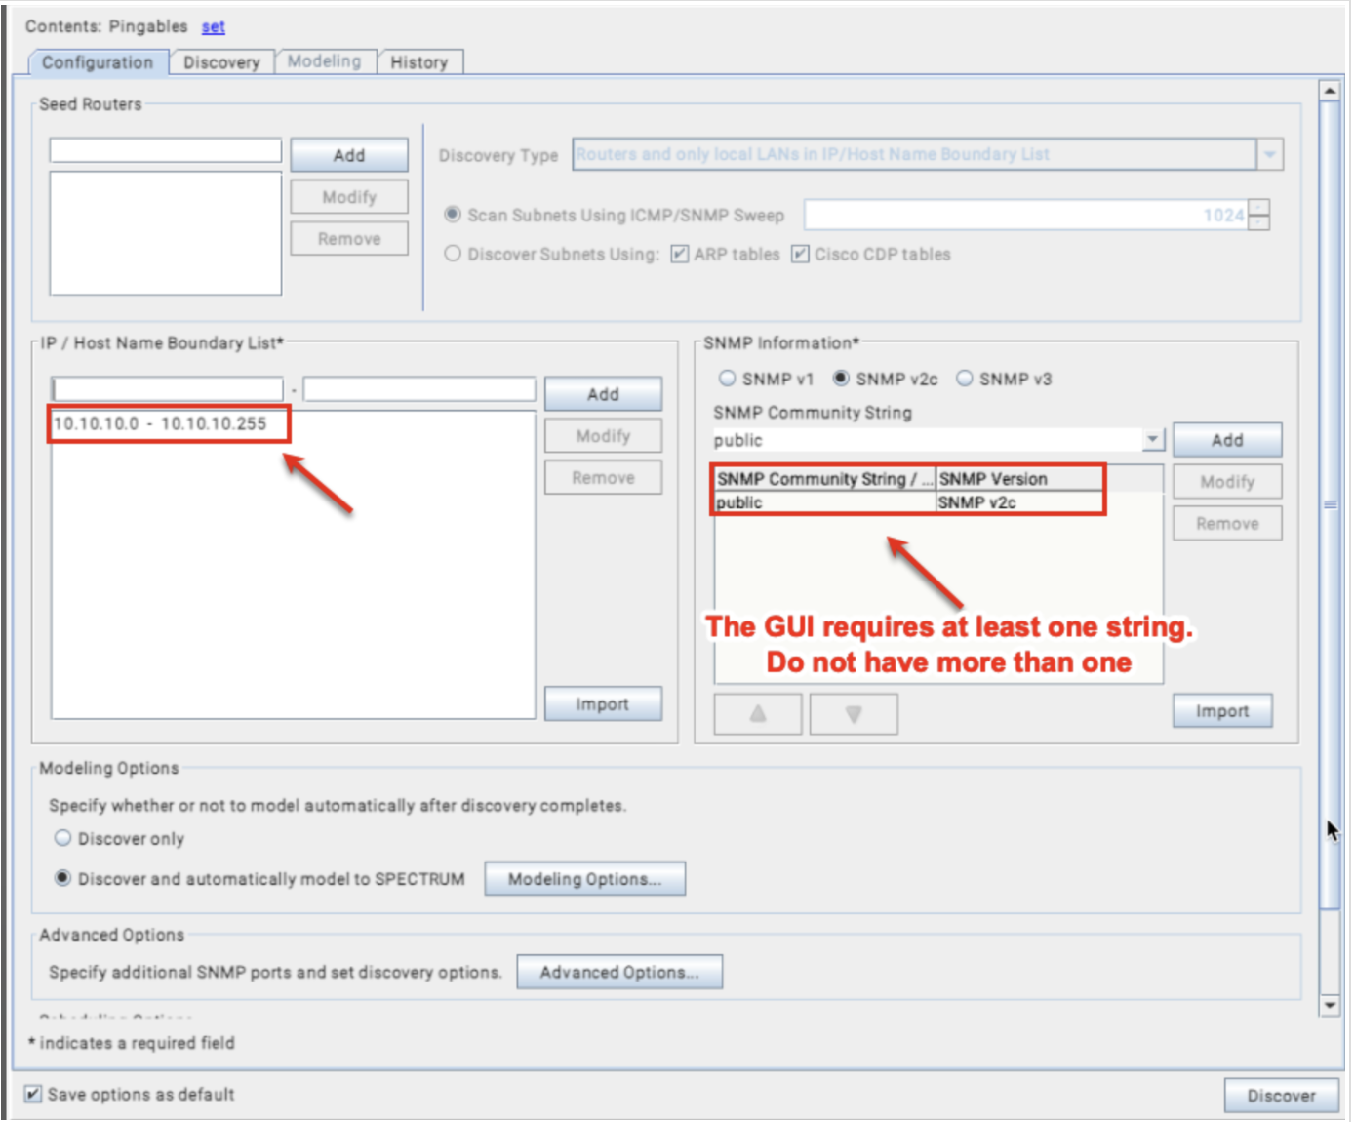
Task: Click the boundary list start IP field
Action: coord(168,389)
